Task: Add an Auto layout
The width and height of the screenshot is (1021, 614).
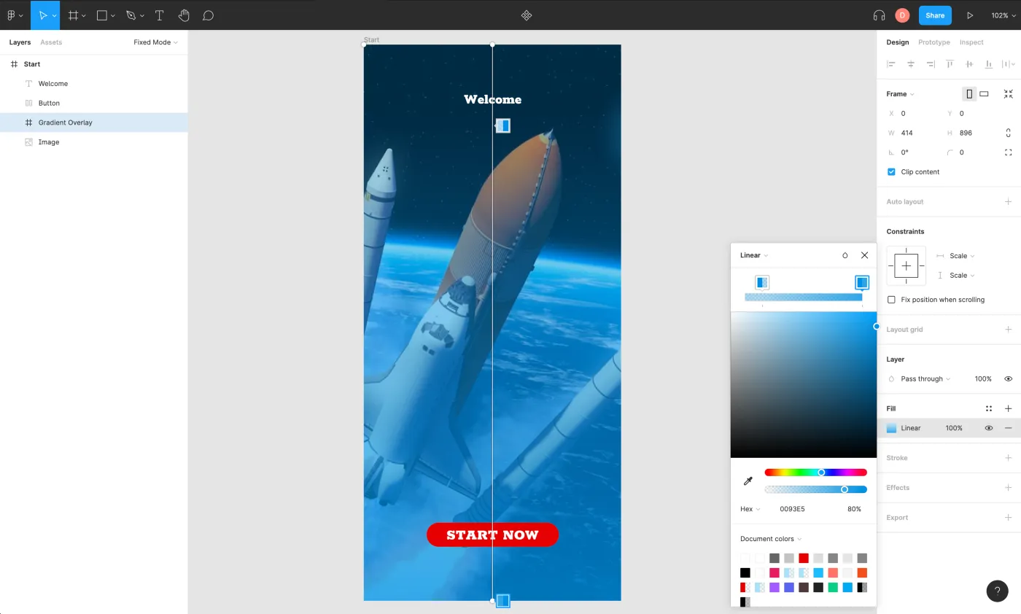Action: (1009, 202)
